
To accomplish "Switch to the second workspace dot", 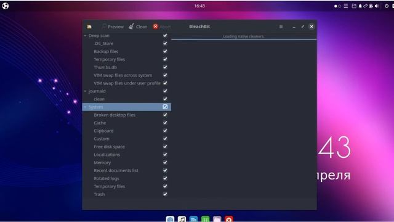I will click(x=339, y=6).
